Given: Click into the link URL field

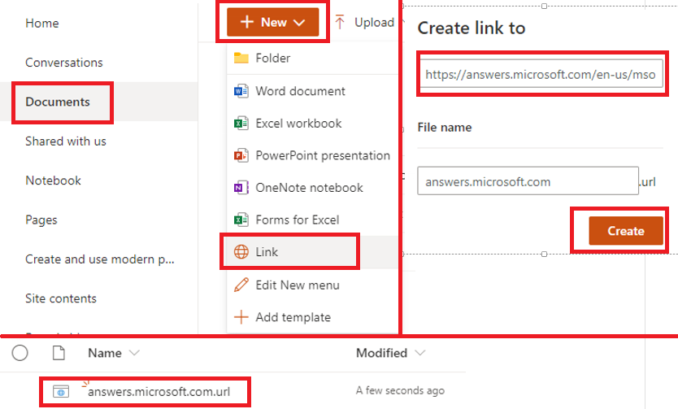Looking at the screenshot, I should [541, 74].
